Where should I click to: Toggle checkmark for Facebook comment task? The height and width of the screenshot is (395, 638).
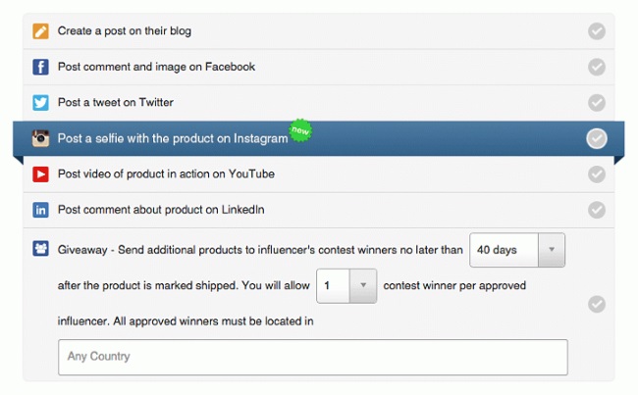pos(597,67)
